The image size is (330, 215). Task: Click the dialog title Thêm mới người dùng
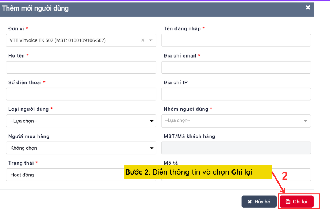coord(35,8)
